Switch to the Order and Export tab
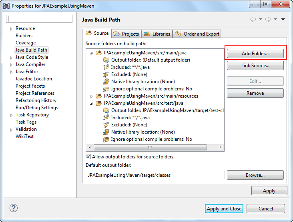 click(x=197, y=34)
